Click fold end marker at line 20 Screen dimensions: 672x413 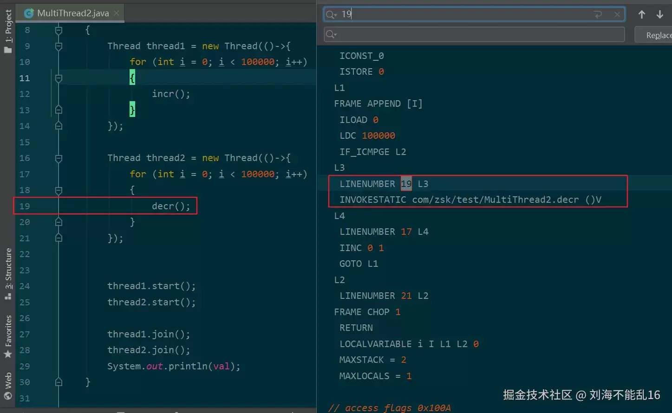coord(59,222)
